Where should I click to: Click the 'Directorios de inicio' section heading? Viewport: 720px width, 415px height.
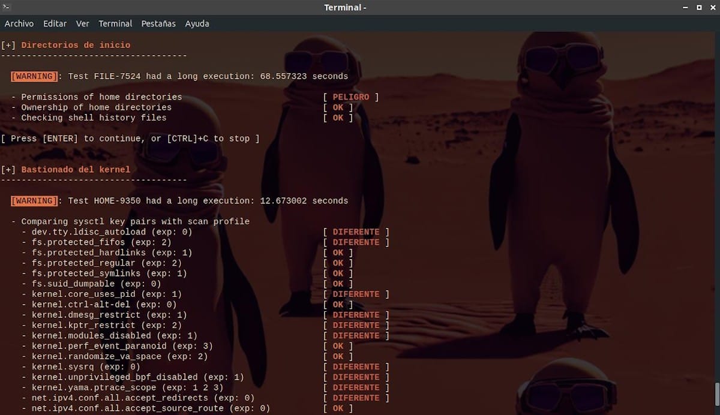(76, 45)
